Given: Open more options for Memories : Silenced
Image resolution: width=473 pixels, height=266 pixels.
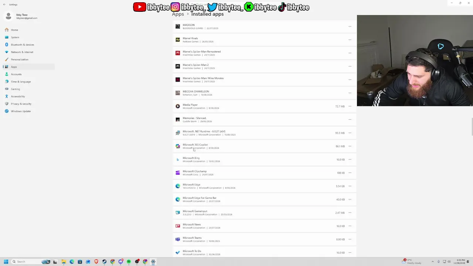Looking at the screenshot, I should coord(350,120).
